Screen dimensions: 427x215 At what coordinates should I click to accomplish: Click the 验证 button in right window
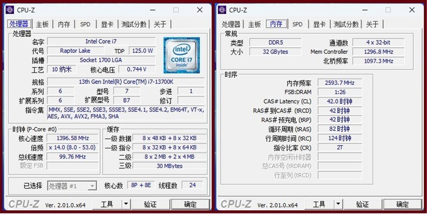(x=362, y=204)
